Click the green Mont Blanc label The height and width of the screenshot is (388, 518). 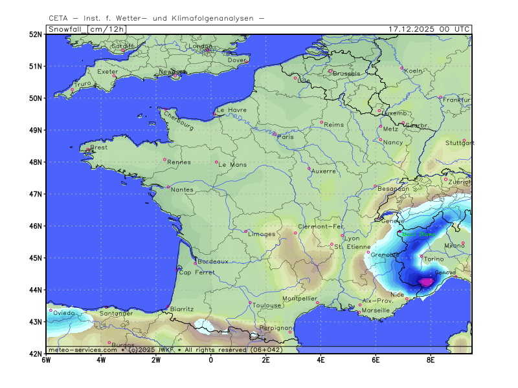pyautogui.click(x=418, y=235)
